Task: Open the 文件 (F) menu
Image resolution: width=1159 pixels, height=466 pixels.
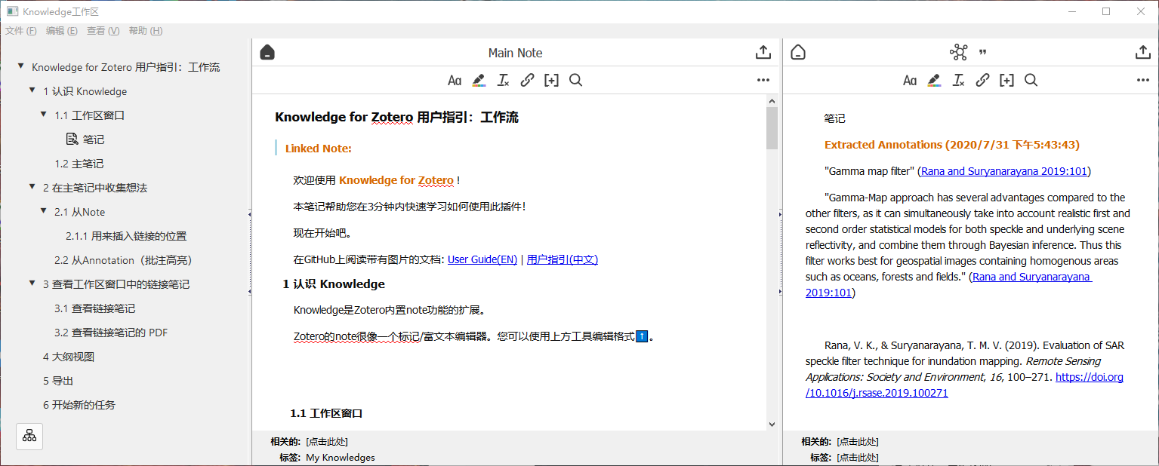Action: (x=20, y=31)
